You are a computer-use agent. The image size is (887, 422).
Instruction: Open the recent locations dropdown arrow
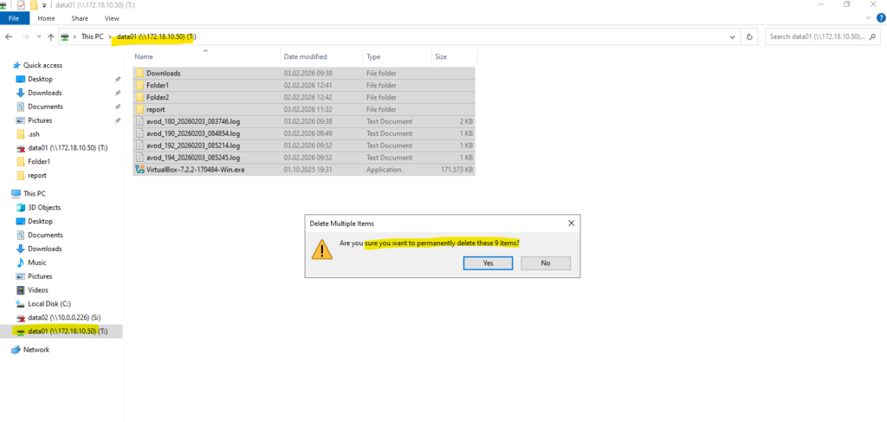point(39,37)
